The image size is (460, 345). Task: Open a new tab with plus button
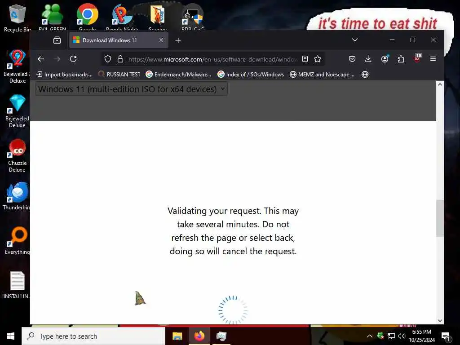point(178,40)
